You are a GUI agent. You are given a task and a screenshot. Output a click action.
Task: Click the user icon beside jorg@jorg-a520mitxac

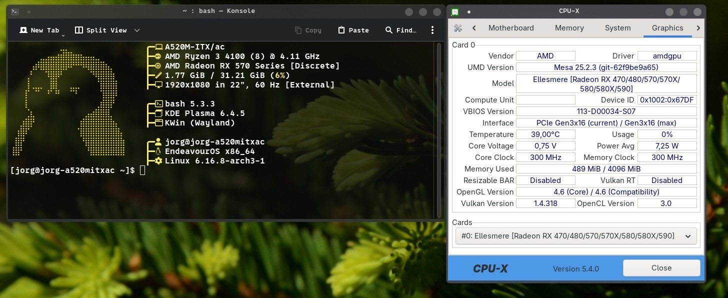[x=158, y=142]
